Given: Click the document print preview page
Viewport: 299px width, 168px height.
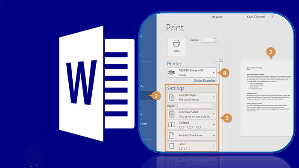Looking at the screenshot, I should (267, 98).
